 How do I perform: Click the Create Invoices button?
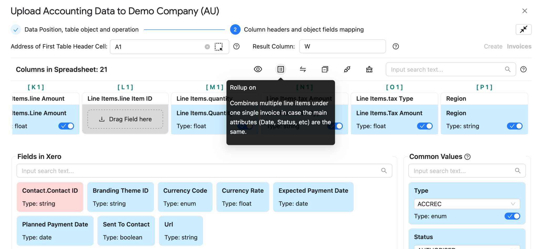(x=507, y=46)
